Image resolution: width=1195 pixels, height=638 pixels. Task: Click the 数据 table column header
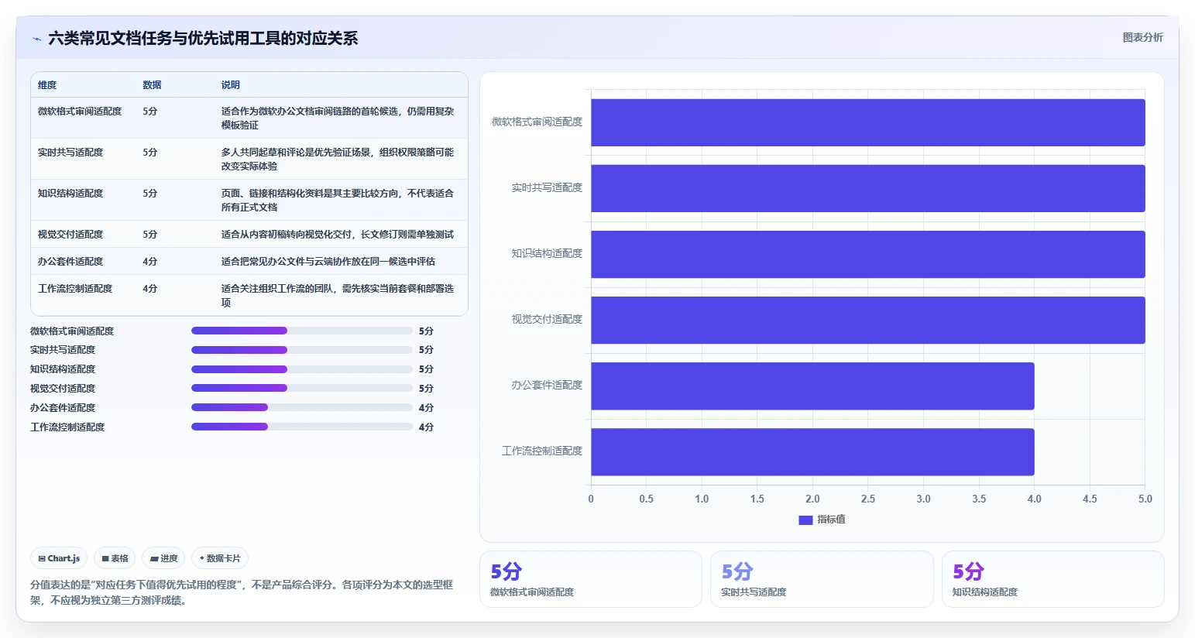click(152, 85)
